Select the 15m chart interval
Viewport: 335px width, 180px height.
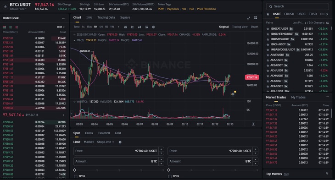pyautogui.click(x=89, y=27)
